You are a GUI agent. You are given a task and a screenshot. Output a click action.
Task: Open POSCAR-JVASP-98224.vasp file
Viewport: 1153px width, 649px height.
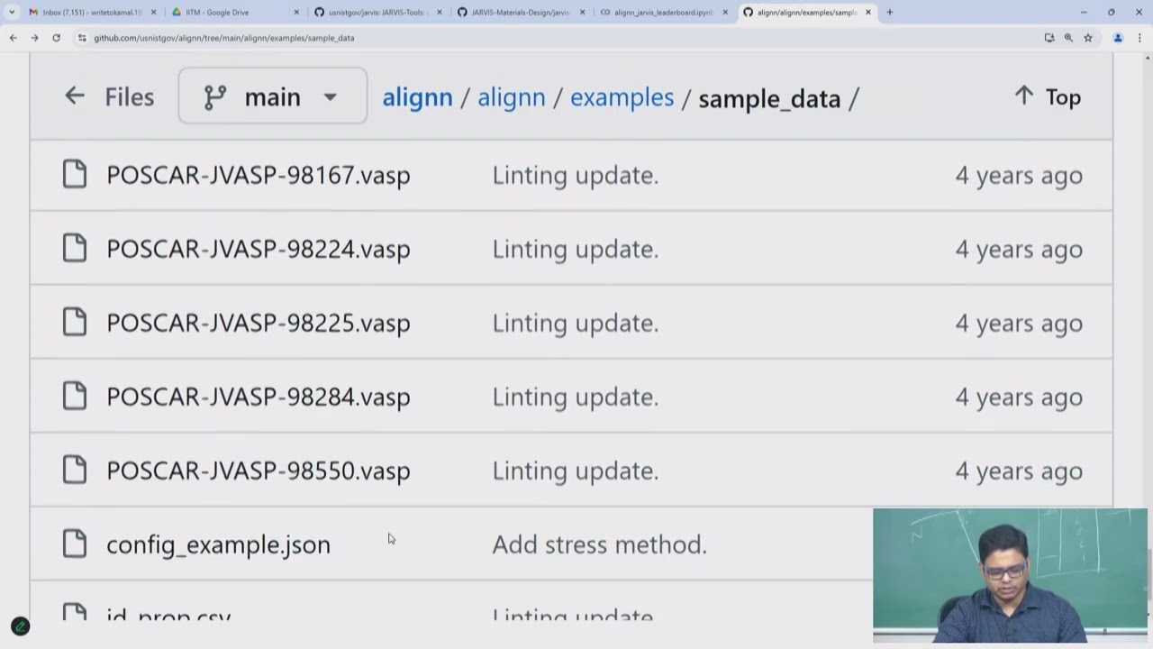(259, 249)
